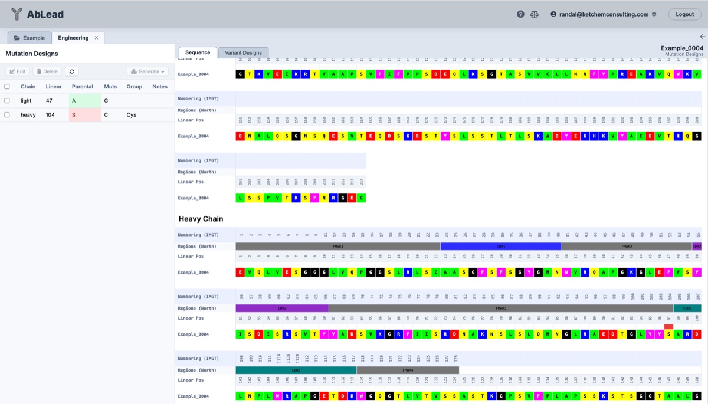The height and width of the screenshot is (404, 708).
Task: Click the Edit button
Action: coord(17,71)
